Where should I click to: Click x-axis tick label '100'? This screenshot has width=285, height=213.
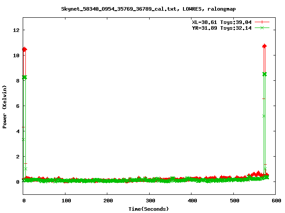tap(66, 201)
